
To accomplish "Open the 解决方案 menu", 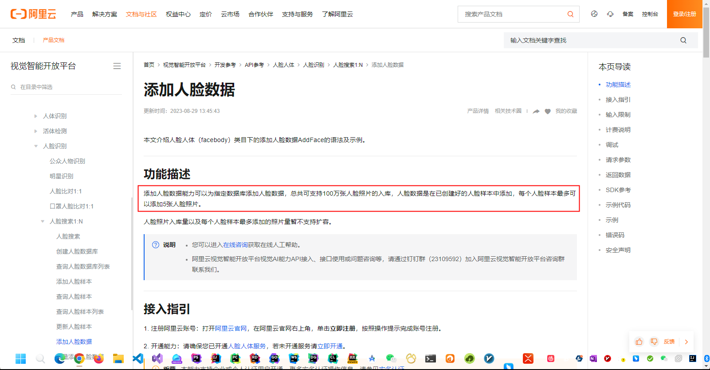I will click(x=105, y=14).
